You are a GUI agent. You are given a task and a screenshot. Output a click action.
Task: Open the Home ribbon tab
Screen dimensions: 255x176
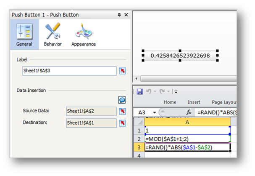pyautogui.click(x=170, y=102)
